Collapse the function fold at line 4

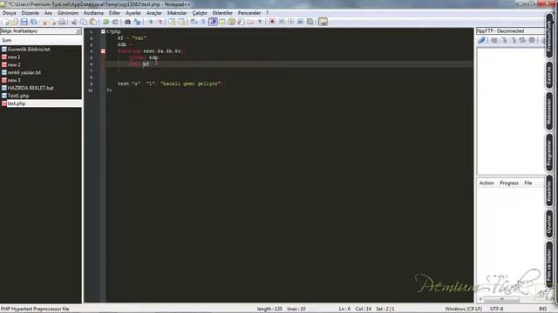[x=103, y=51]
